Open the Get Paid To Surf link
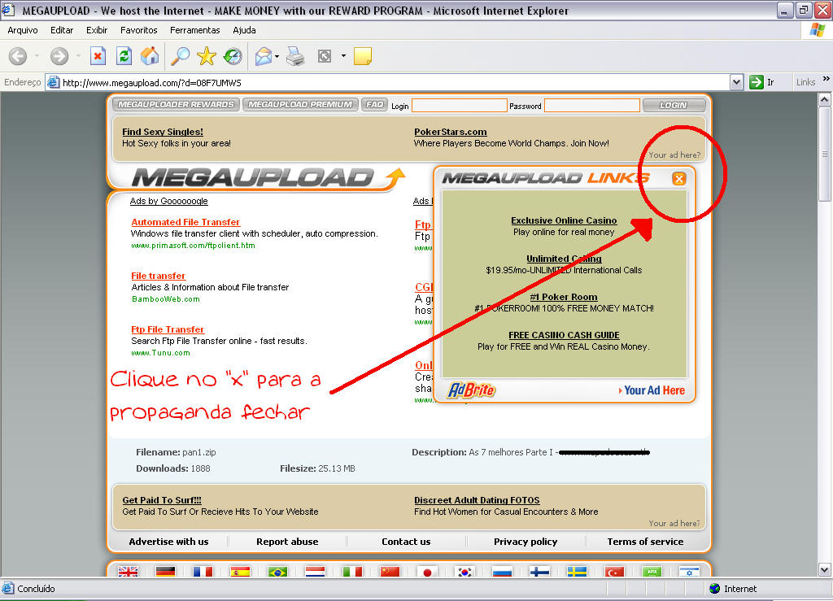Screen dimensions: 833x601 pos(162,500)
